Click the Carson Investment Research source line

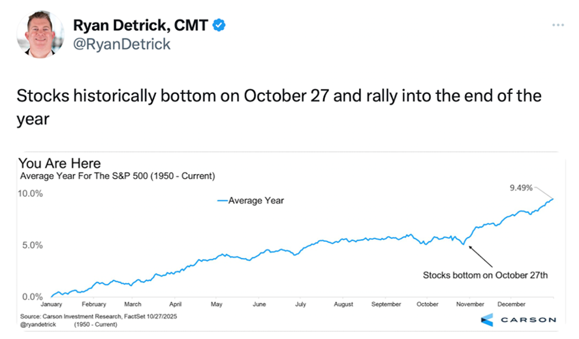point(99,316)
